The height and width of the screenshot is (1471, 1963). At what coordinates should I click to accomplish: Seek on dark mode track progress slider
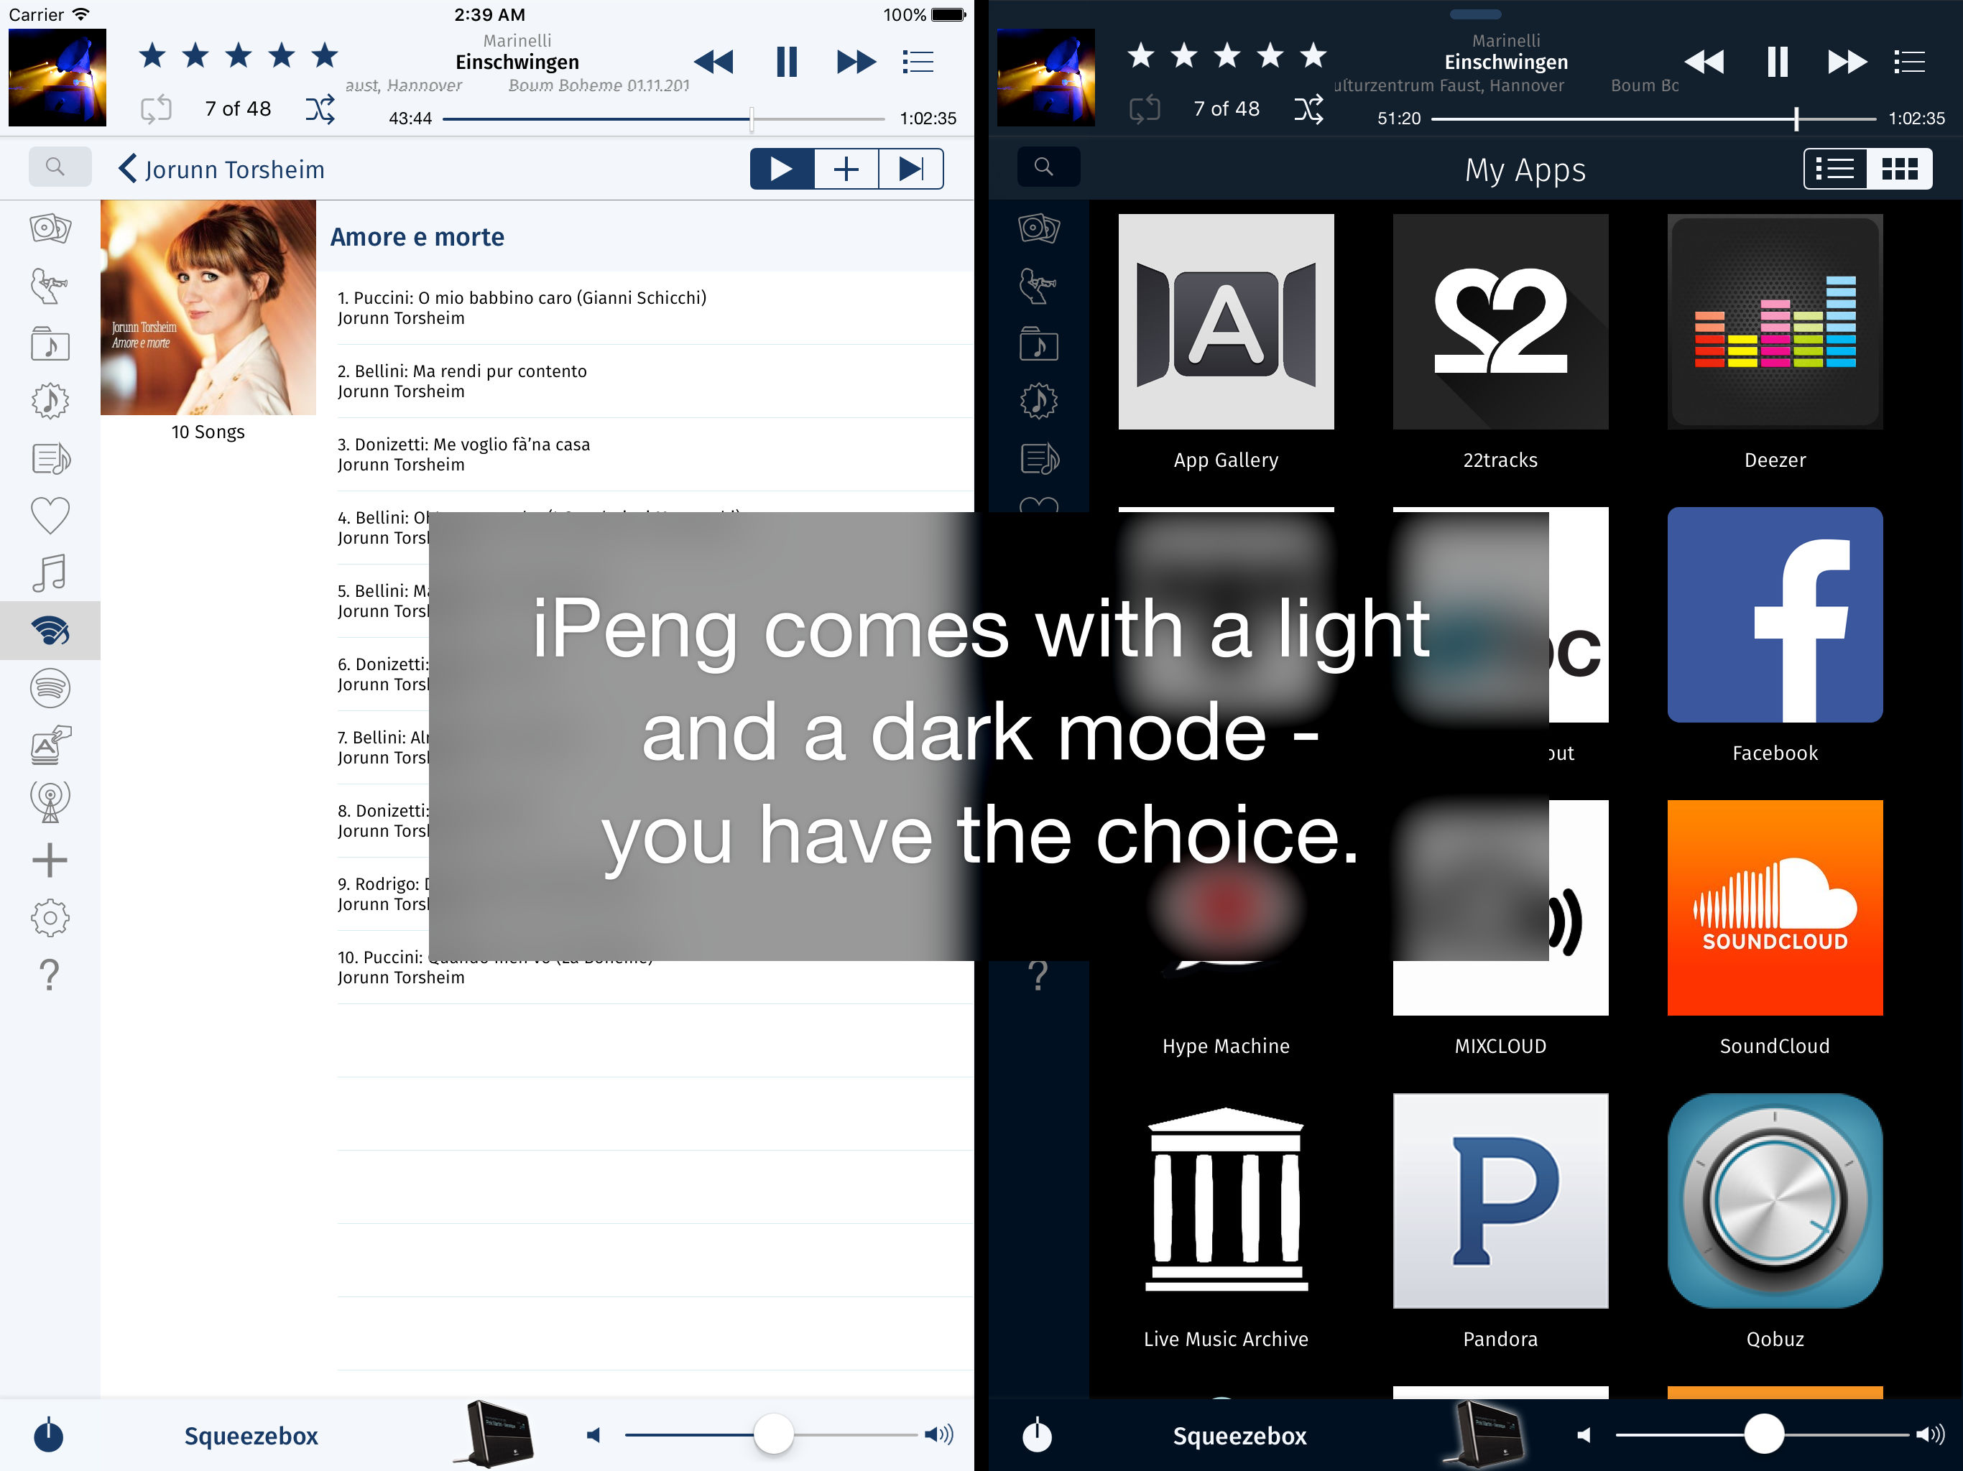1653,119
